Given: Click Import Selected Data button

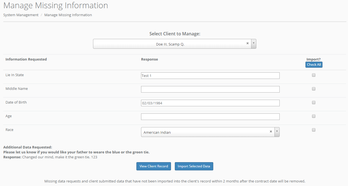Looking at the screenshot, I should (194, 166).
